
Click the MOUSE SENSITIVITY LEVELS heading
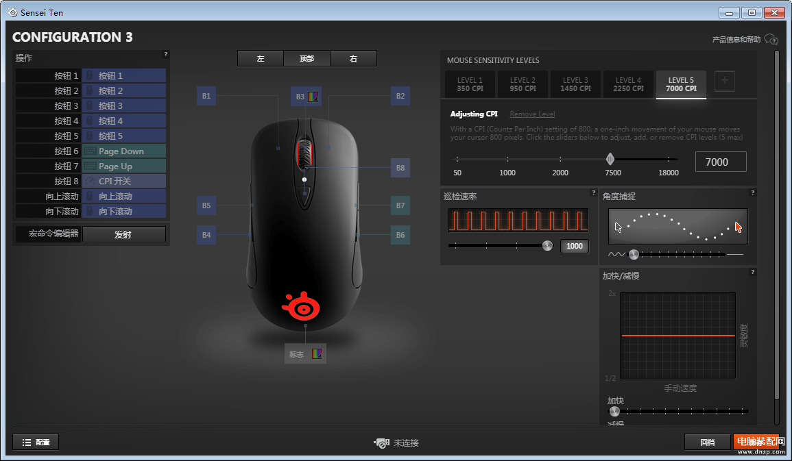pos(493,60)
